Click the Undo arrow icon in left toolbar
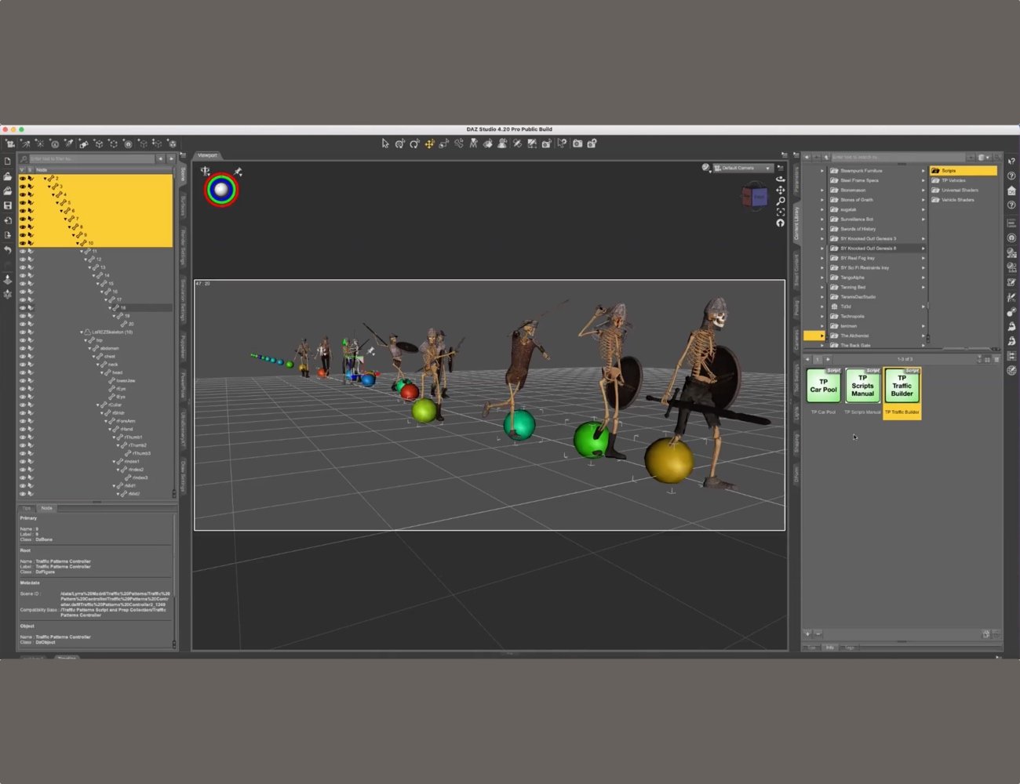Image resolution: width=1020 pixels, height=784 pixels. click(8, 249)
